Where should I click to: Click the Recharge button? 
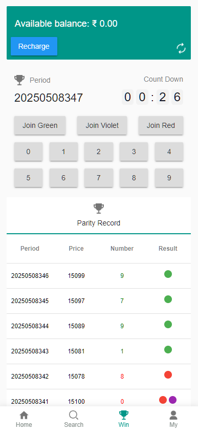click(34, 46)
